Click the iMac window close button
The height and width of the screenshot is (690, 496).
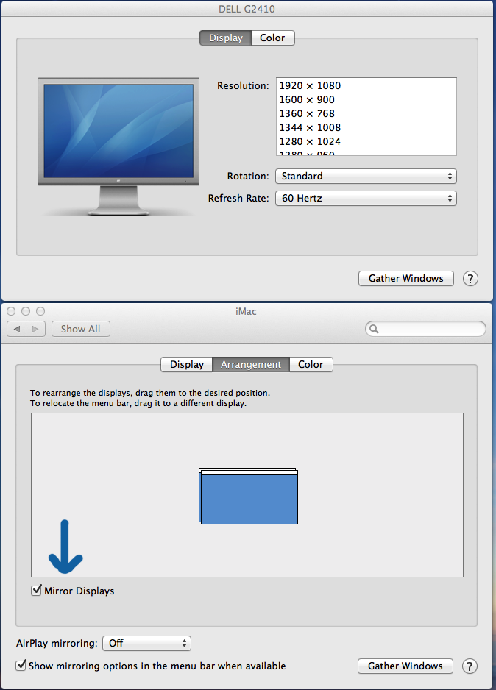pyautogui.click(x=12, y=311)
